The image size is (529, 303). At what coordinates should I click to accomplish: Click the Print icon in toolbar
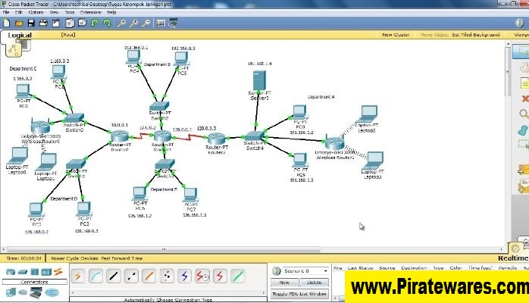(x=42, y=23)
